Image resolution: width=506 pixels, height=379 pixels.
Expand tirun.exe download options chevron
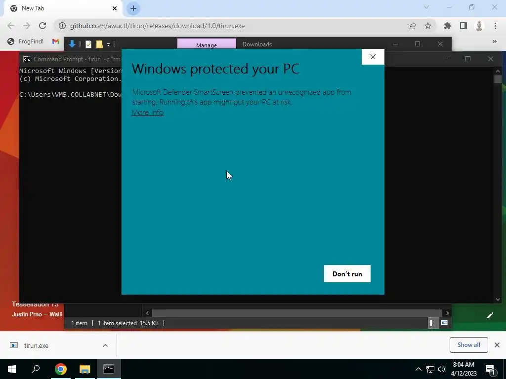pyautogui.click(x=105, y=345)
